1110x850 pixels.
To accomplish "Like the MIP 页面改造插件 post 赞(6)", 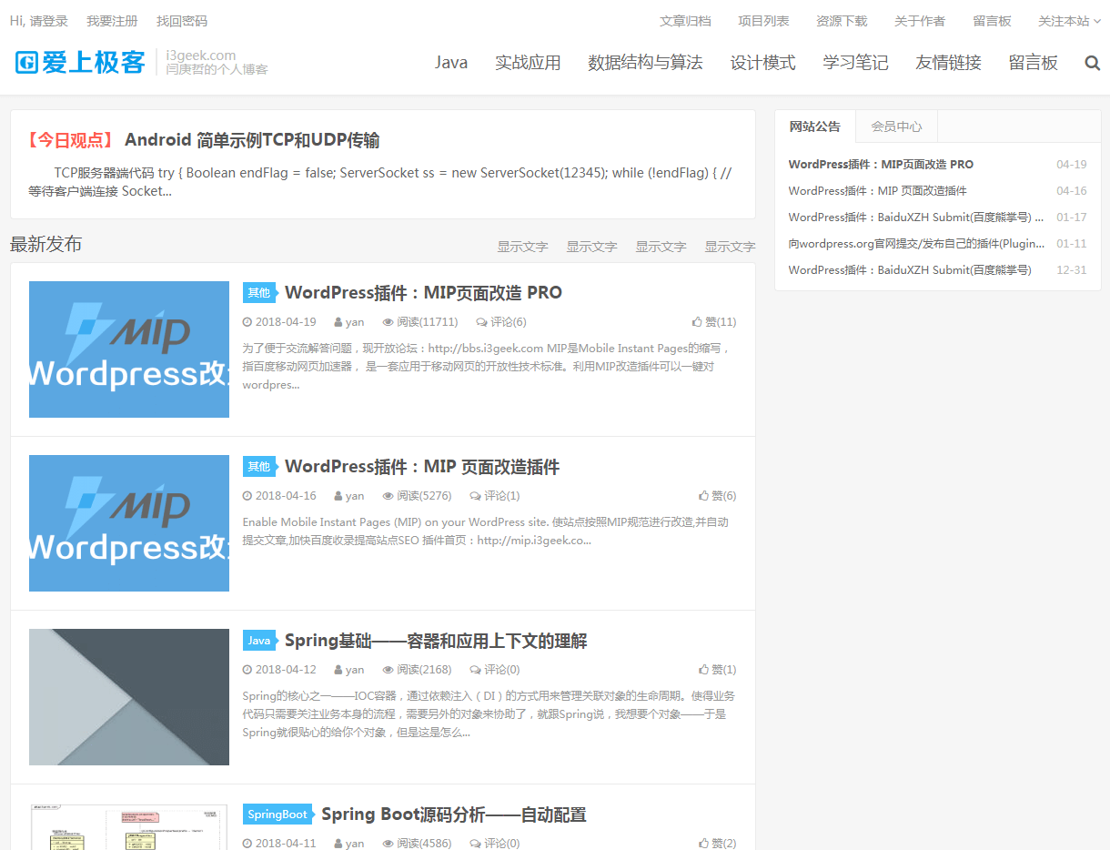I will 717,496.
